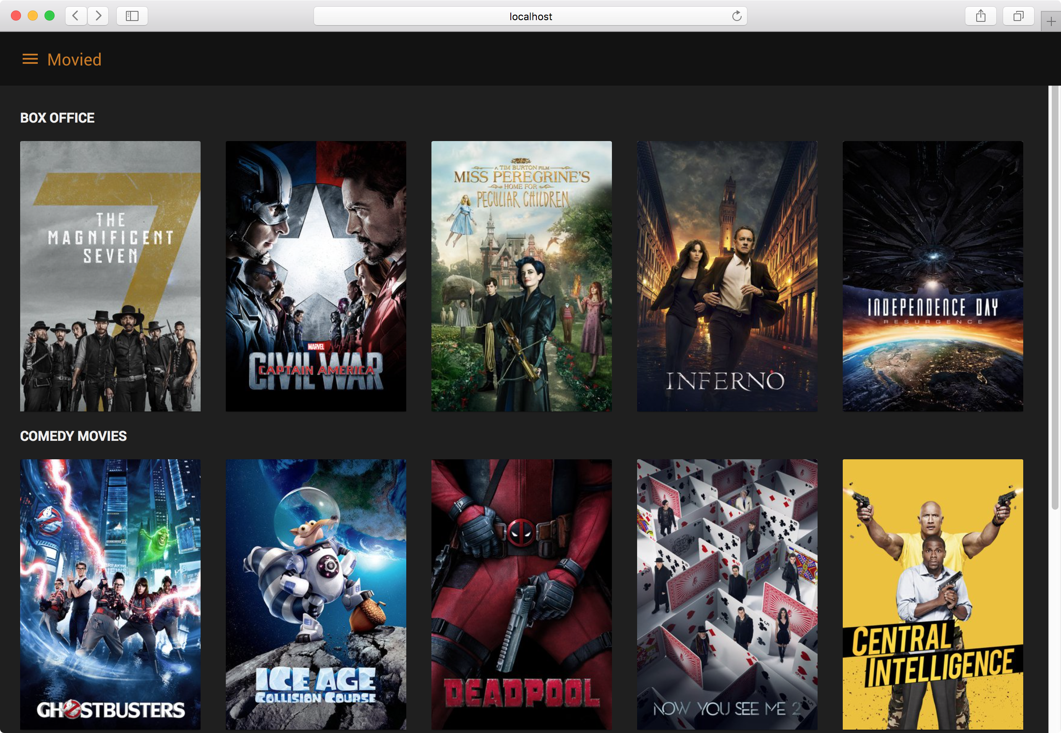Image resolution: width=1061 pixels, height=733 pixels.
Task: Click the browser forward arrow
Action: pos(98,16)
